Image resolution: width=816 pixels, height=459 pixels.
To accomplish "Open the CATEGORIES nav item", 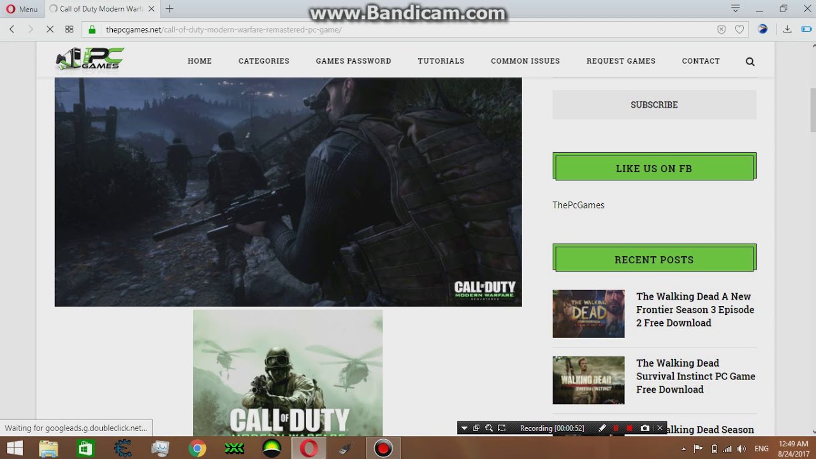I will click(264, 61).
